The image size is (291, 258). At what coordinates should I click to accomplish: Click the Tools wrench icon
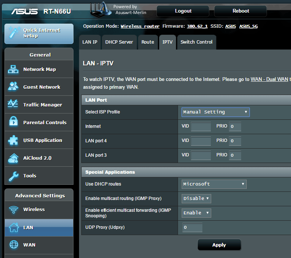point(14,176)
